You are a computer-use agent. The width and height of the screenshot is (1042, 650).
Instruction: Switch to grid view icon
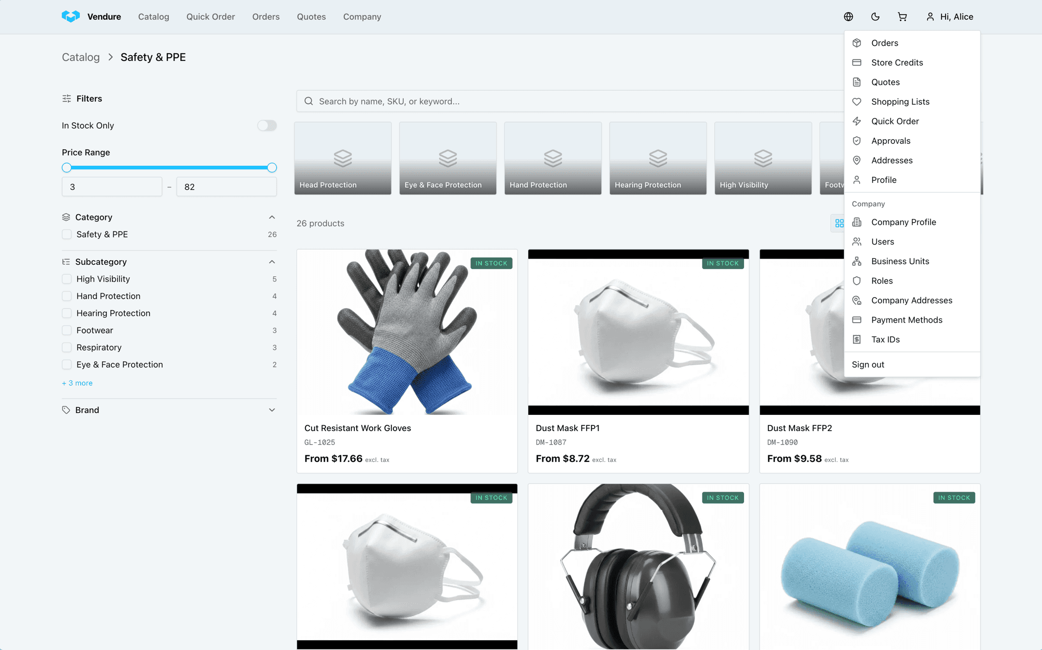839,223
